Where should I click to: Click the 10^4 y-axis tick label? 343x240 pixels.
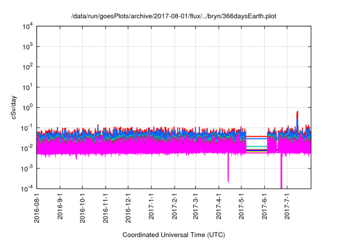coord(28,26)
